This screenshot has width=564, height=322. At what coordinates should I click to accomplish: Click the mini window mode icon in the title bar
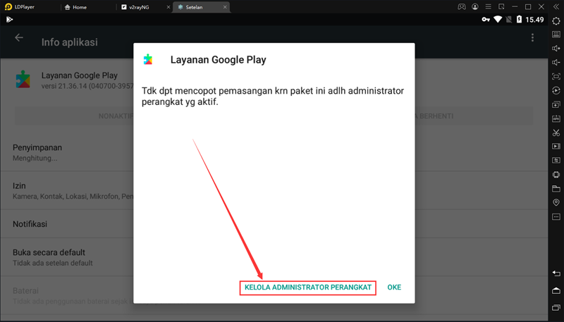pyautogui.click(x=501, y=7)
